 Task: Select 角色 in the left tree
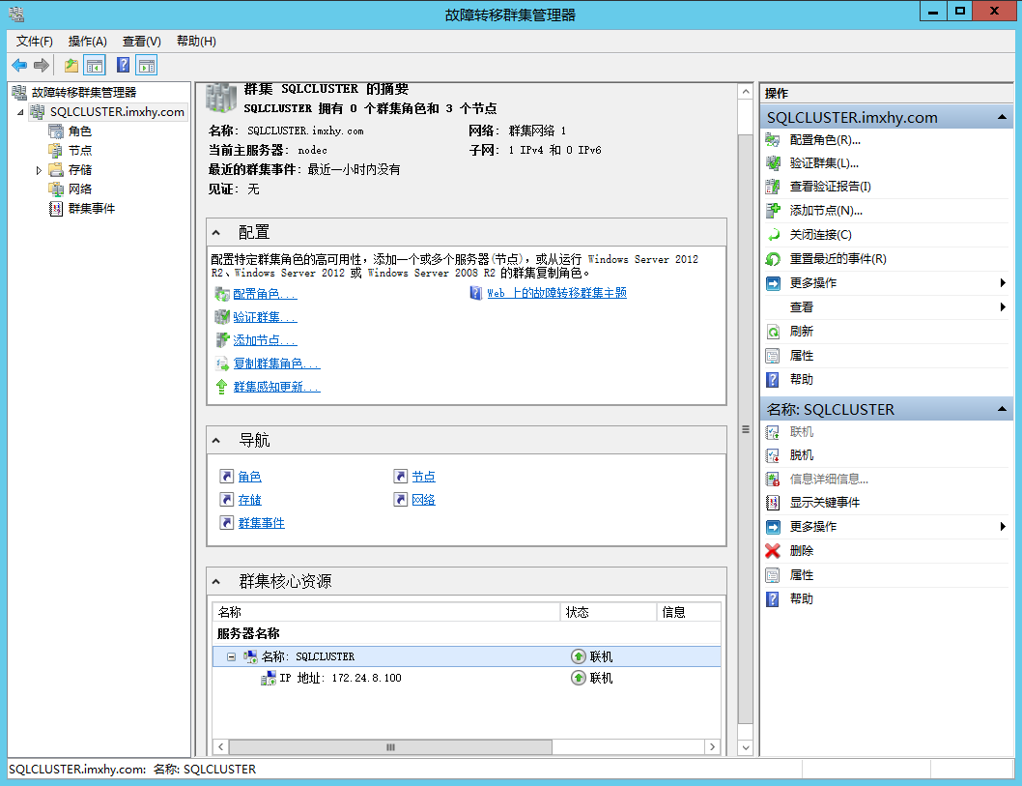[x=79, y=131]
